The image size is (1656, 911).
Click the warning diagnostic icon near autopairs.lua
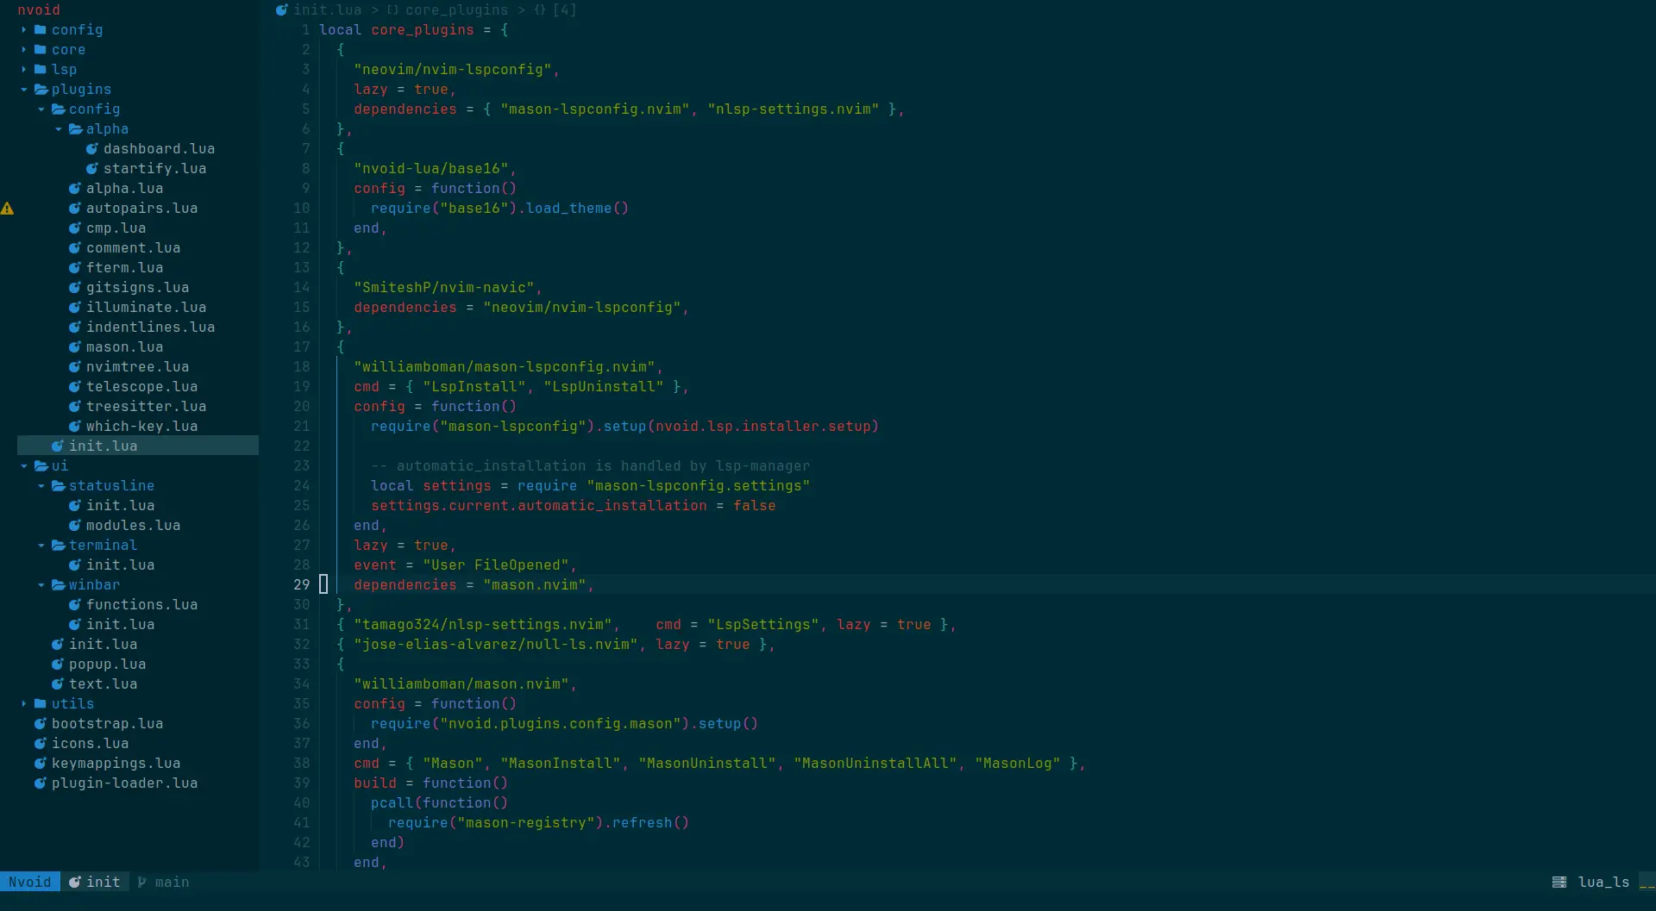coord(7,209)
